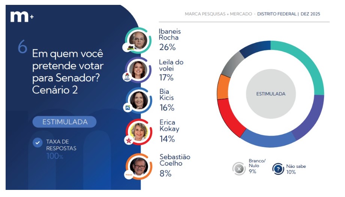This screenshot has width=345, height=197.
Task: Click the PT star party badge
Action: click(x=127, y=140)
